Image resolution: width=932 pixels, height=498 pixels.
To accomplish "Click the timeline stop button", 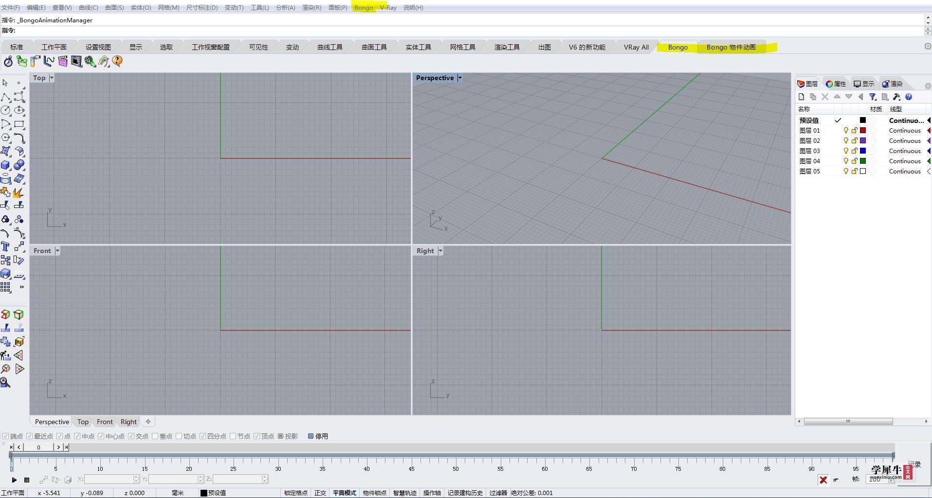I will point(27,480).
